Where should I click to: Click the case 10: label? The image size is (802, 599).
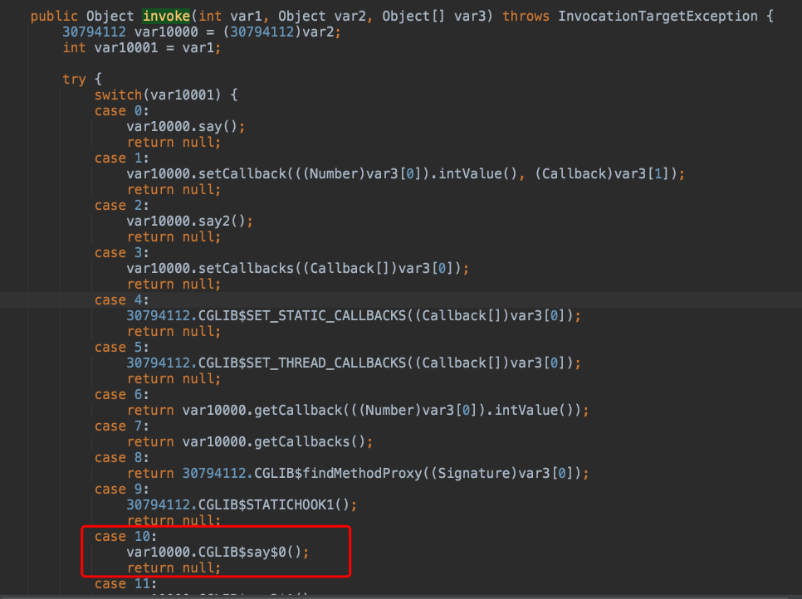coord(125,537)
